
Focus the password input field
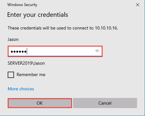point(55,51)
